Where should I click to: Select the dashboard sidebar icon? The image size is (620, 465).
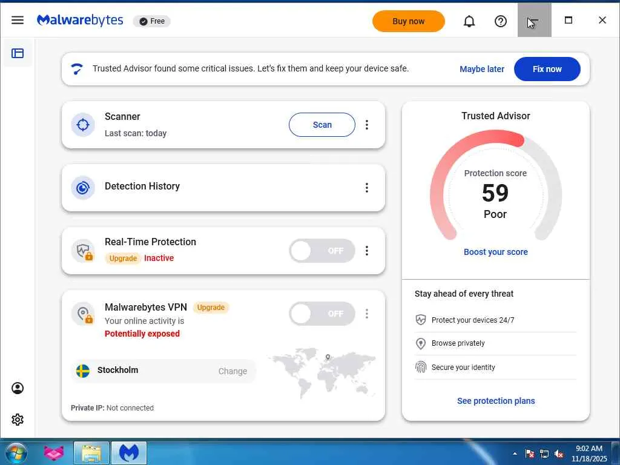(18, 53)
